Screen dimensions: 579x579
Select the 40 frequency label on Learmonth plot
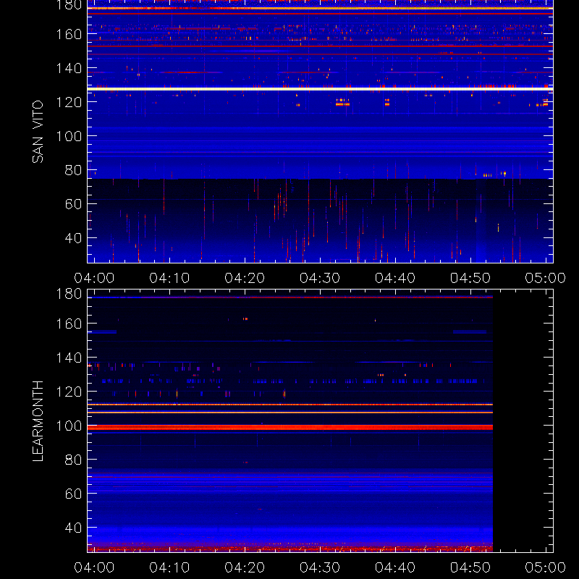[73, 528]
